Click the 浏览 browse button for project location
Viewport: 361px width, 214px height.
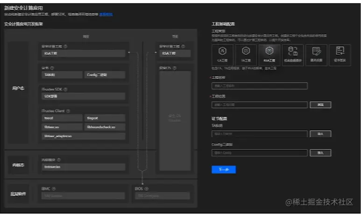(x=320, y=105)
